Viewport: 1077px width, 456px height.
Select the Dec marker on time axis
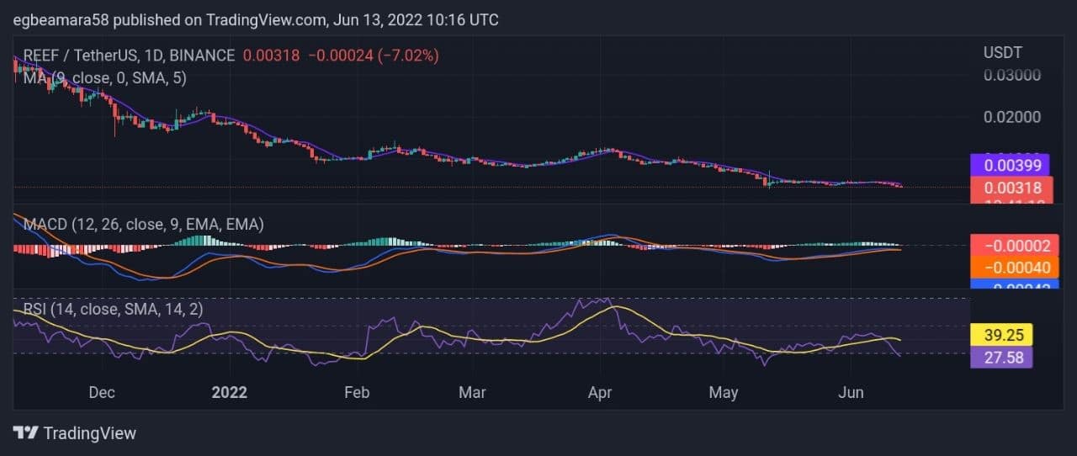102,392
